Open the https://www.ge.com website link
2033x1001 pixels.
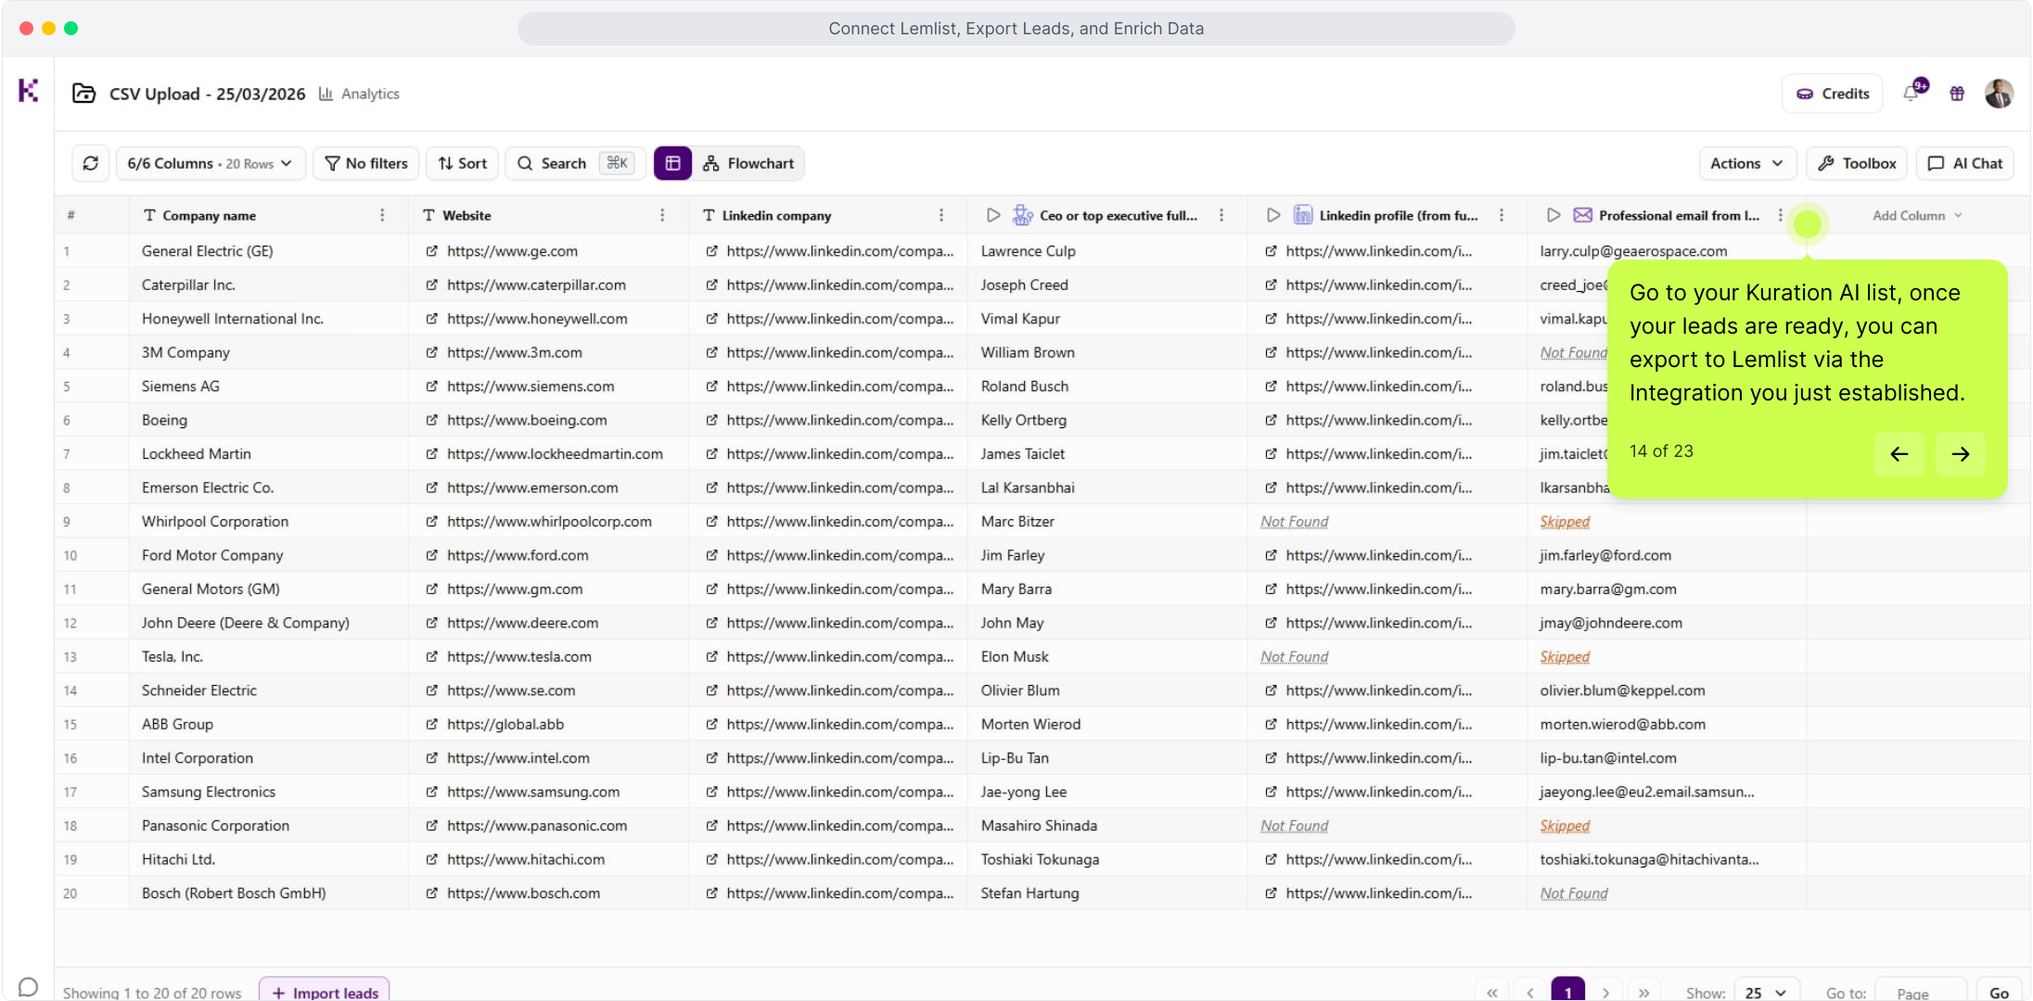[x=512, y=251]
